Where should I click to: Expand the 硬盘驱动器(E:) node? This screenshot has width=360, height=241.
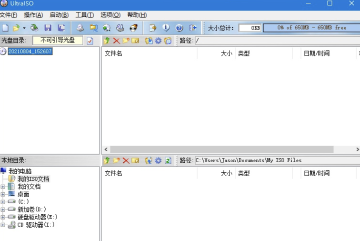pyautogui.click(x=3, y=217)
